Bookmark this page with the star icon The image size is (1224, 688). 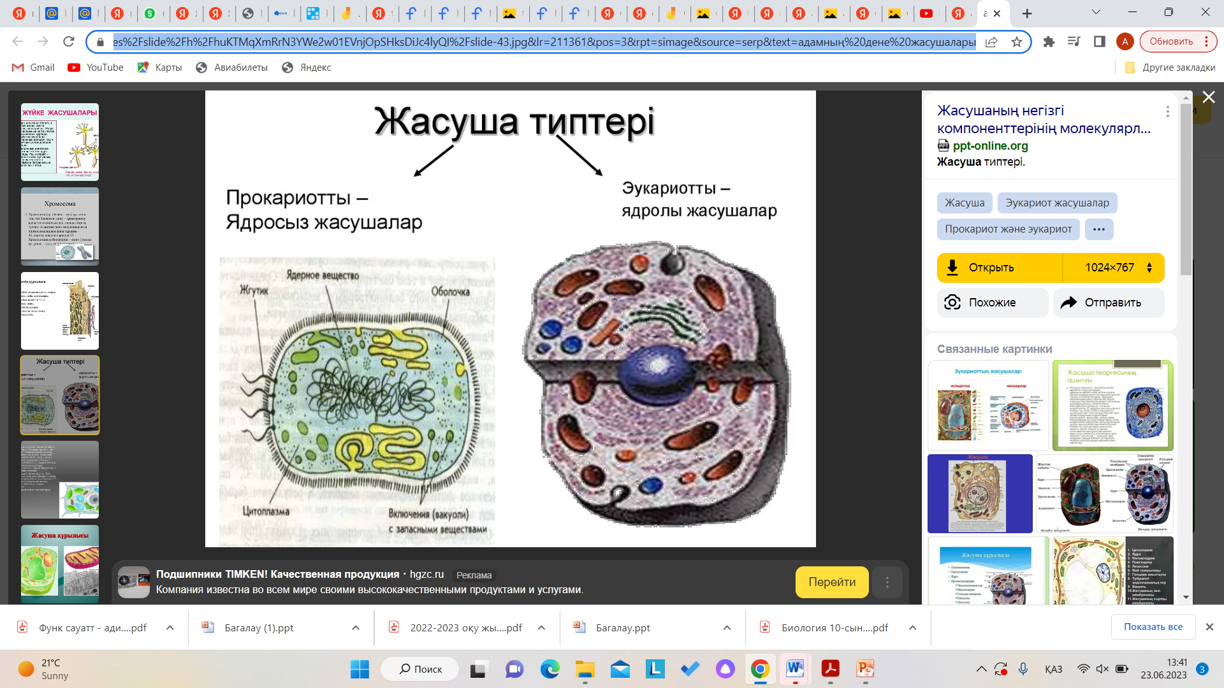coord(1017,42)
